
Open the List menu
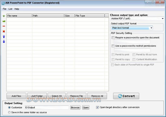pyautogui.click(x=10, y=9)
